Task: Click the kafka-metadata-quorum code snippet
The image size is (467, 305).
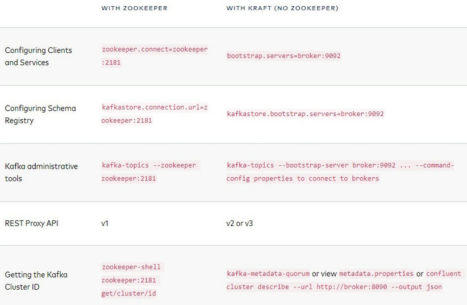Action: [268, 274]
